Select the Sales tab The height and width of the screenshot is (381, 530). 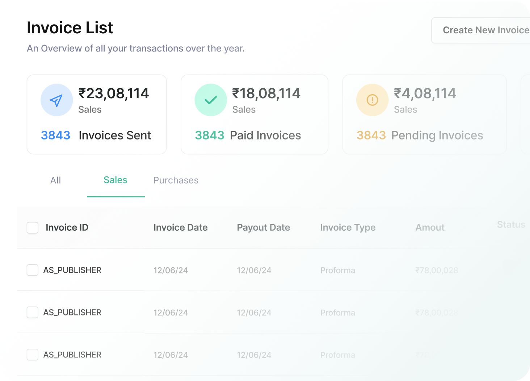click(x=115, y=180)
